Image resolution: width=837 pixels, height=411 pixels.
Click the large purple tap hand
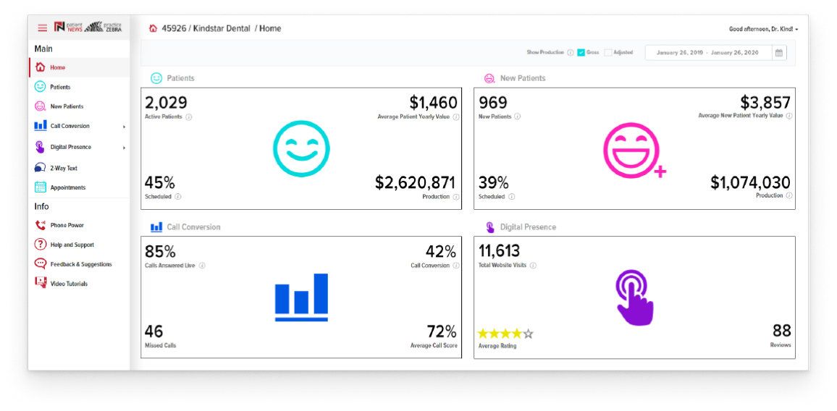point(634,297)
